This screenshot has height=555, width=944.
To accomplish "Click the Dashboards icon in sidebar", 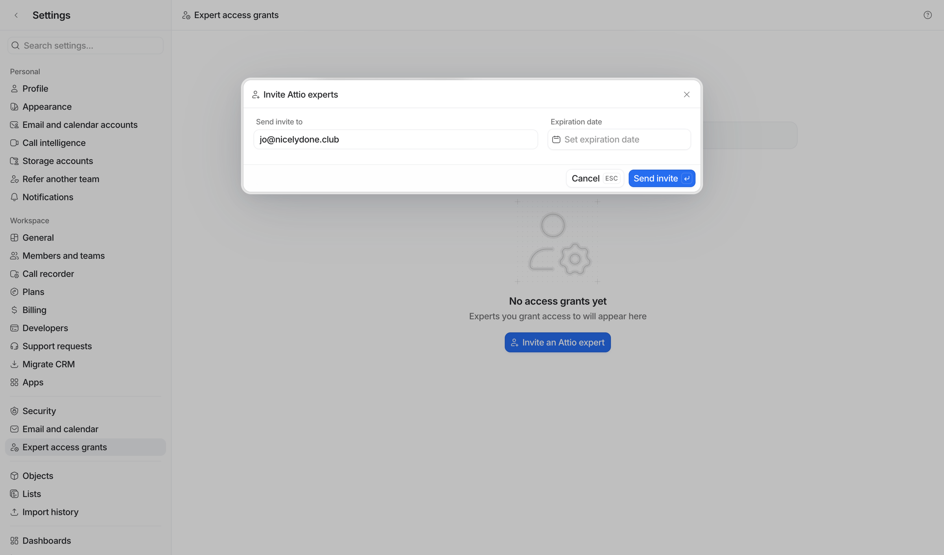I will click(15, 541).
